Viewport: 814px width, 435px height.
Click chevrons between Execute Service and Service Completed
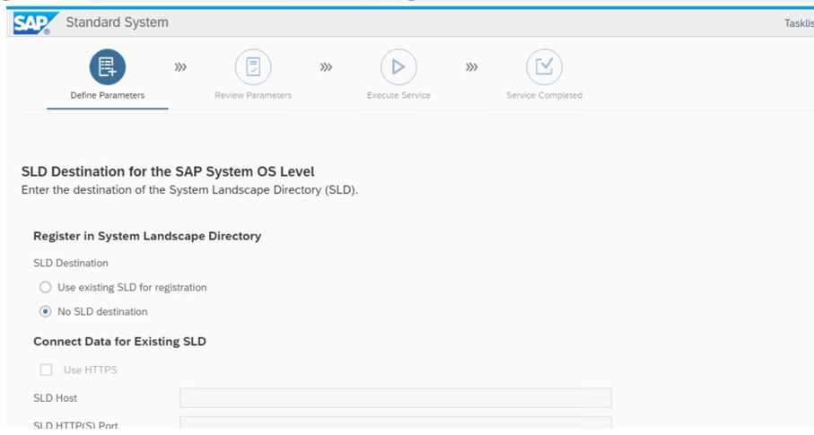471,67
